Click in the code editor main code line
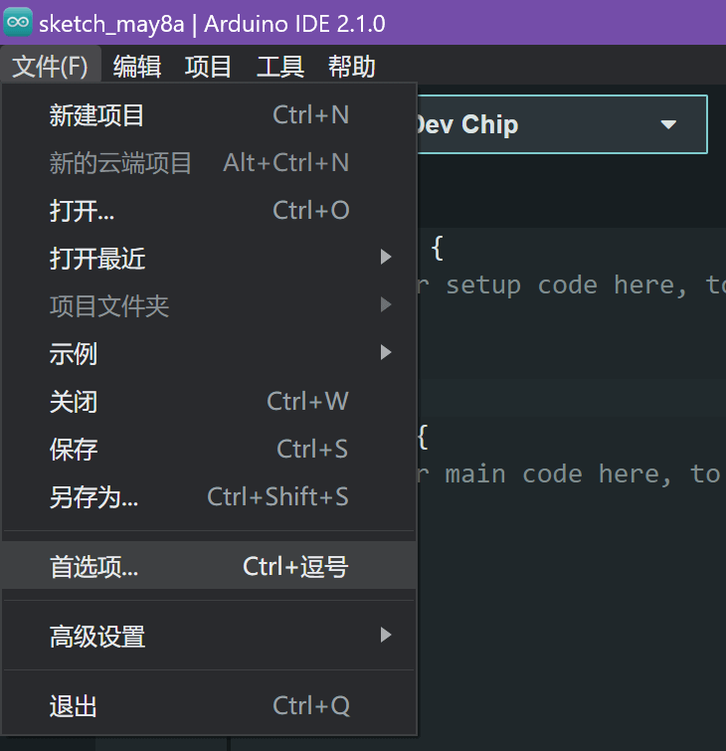The height and width of the screenshot is (751, 726). click(x=567, y=473)
